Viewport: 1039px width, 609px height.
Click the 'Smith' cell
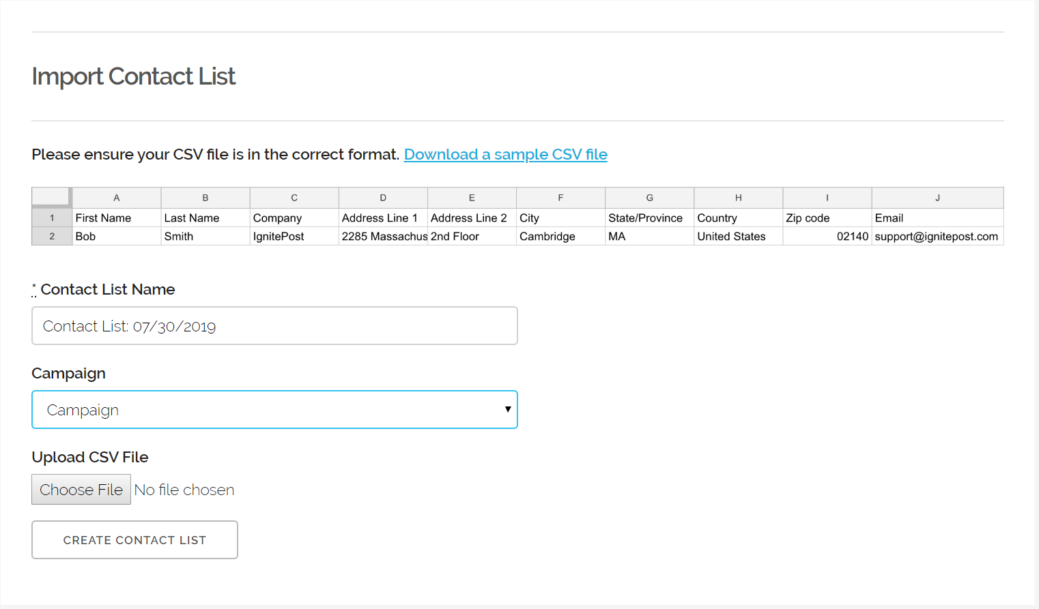(205, 236)
